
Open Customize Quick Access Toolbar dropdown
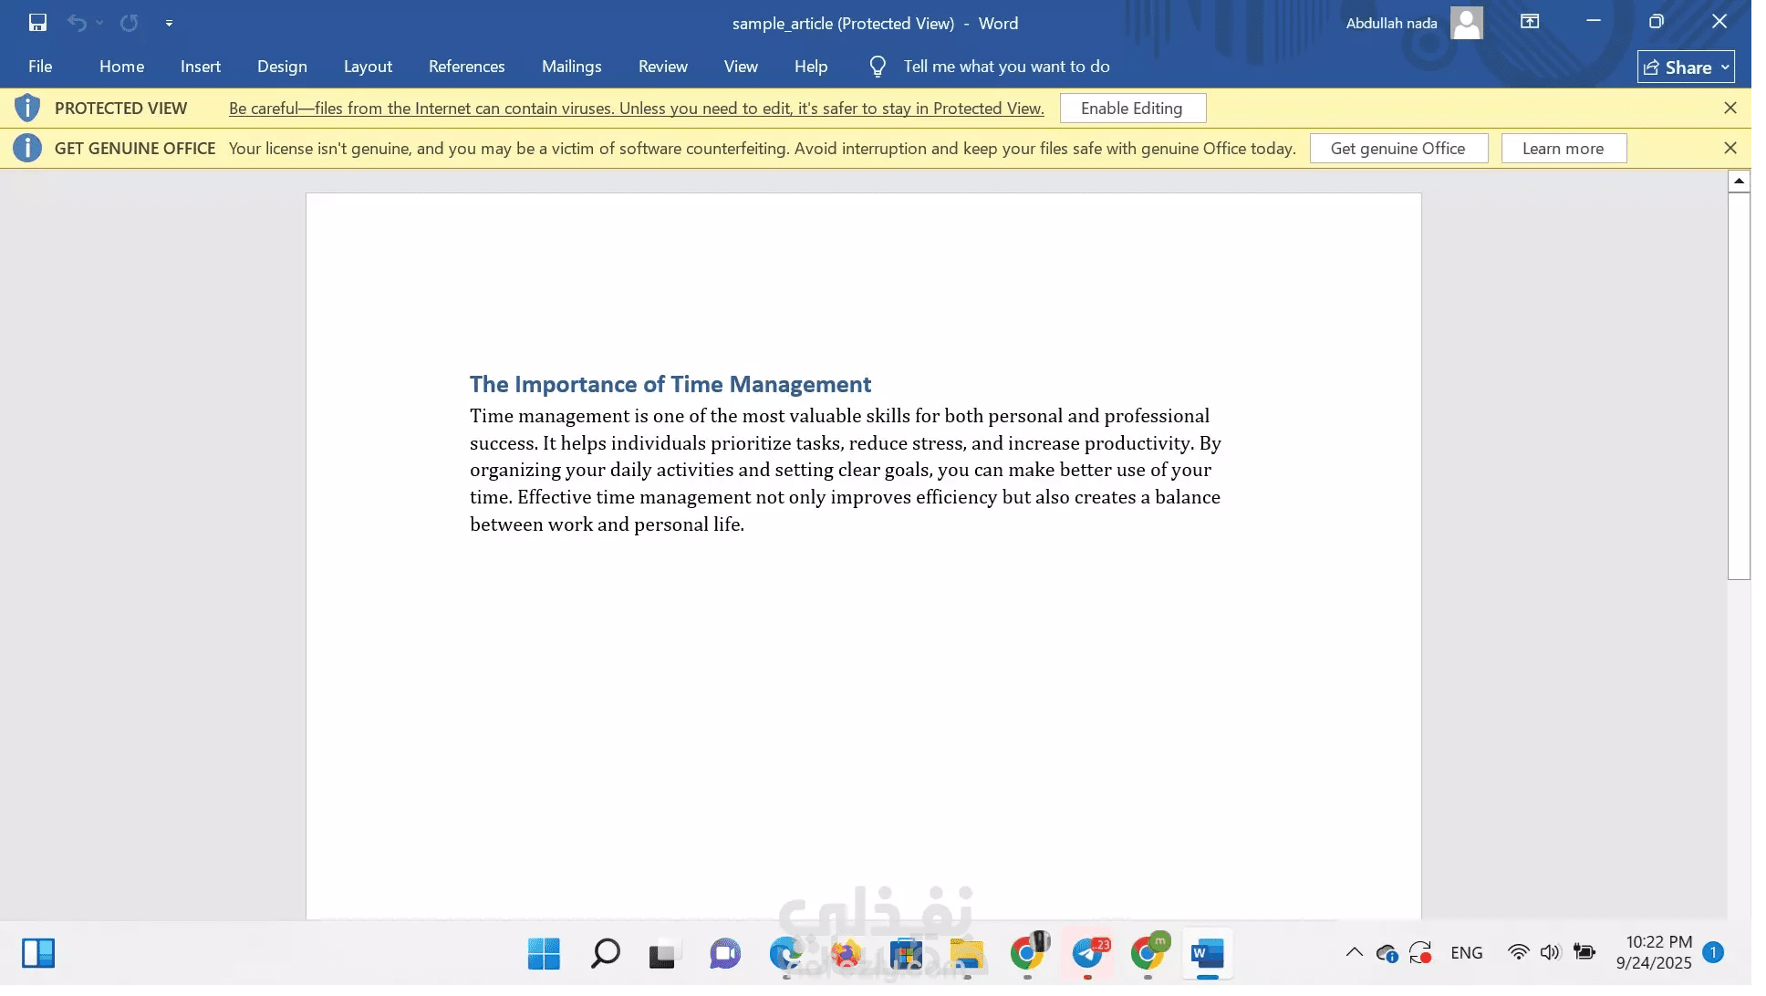coord(169,23)
